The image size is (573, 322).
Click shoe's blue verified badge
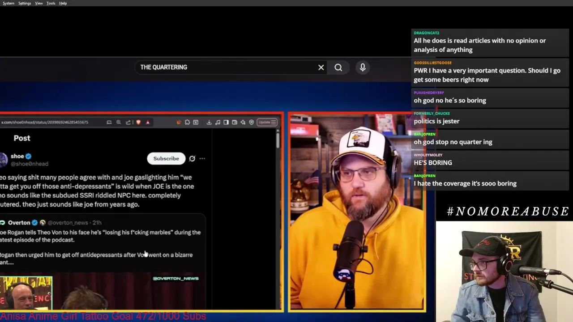coord(28,156)
